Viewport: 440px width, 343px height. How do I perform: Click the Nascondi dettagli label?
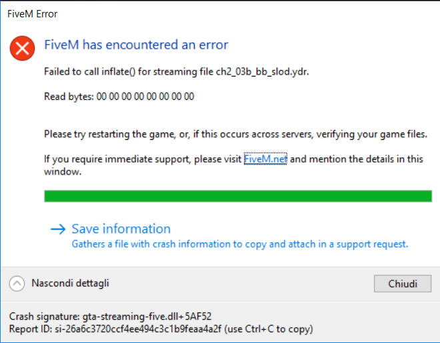tap(70, 284)
